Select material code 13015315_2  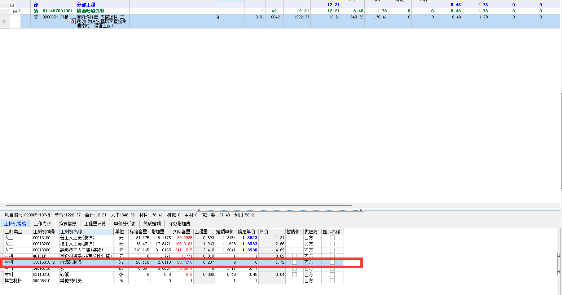pyautogui.click(x=44, y=263)
